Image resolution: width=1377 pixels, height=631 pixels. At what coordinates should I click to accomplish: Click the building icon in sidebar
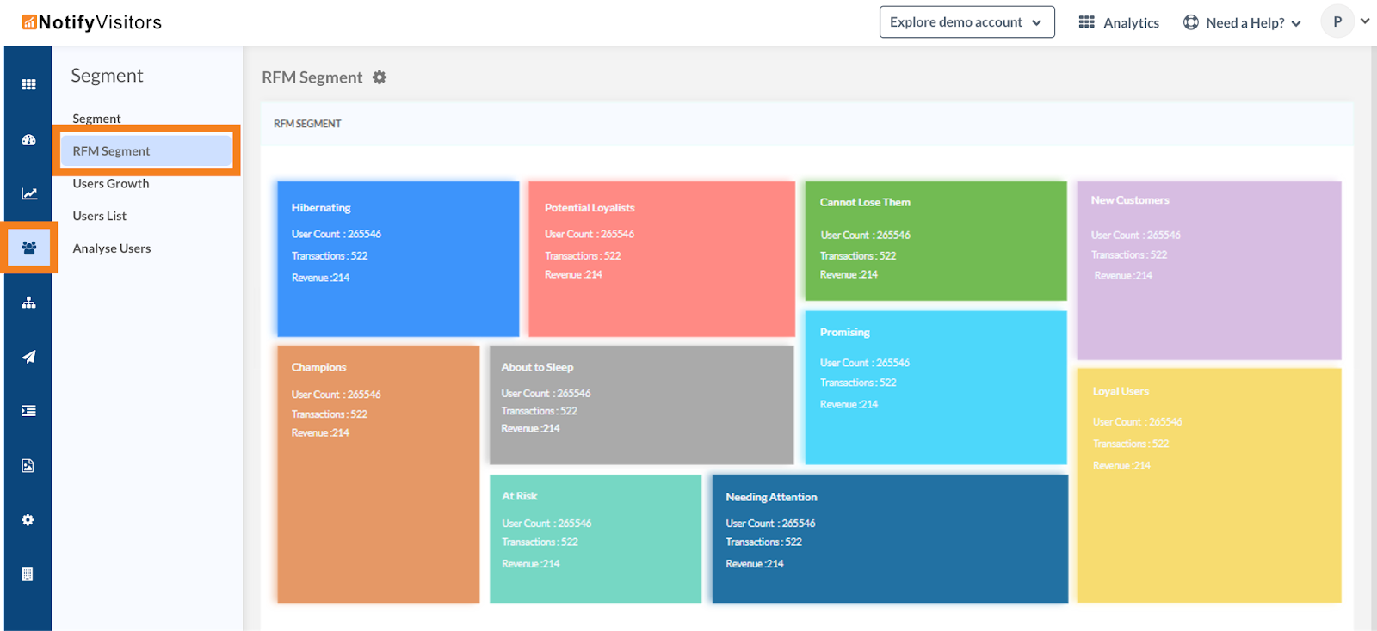click(28, 574)
